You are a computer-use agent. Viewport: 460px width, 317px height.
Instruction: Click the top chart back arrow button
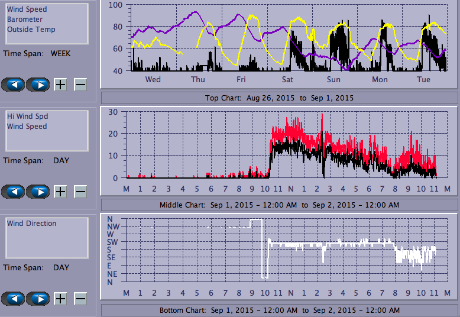(13, 84)
